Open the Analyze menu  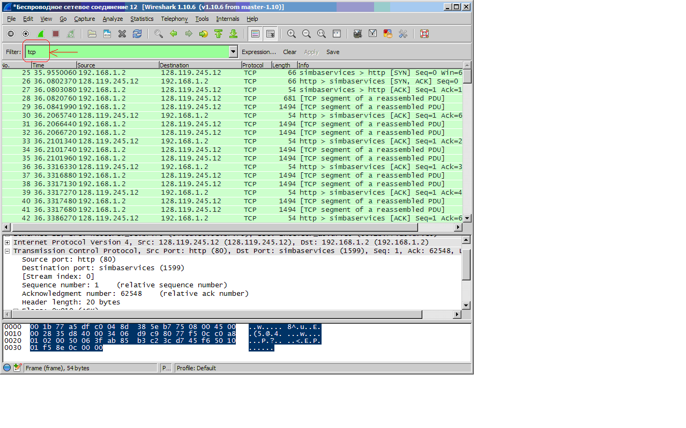click(x=113, y=19)
